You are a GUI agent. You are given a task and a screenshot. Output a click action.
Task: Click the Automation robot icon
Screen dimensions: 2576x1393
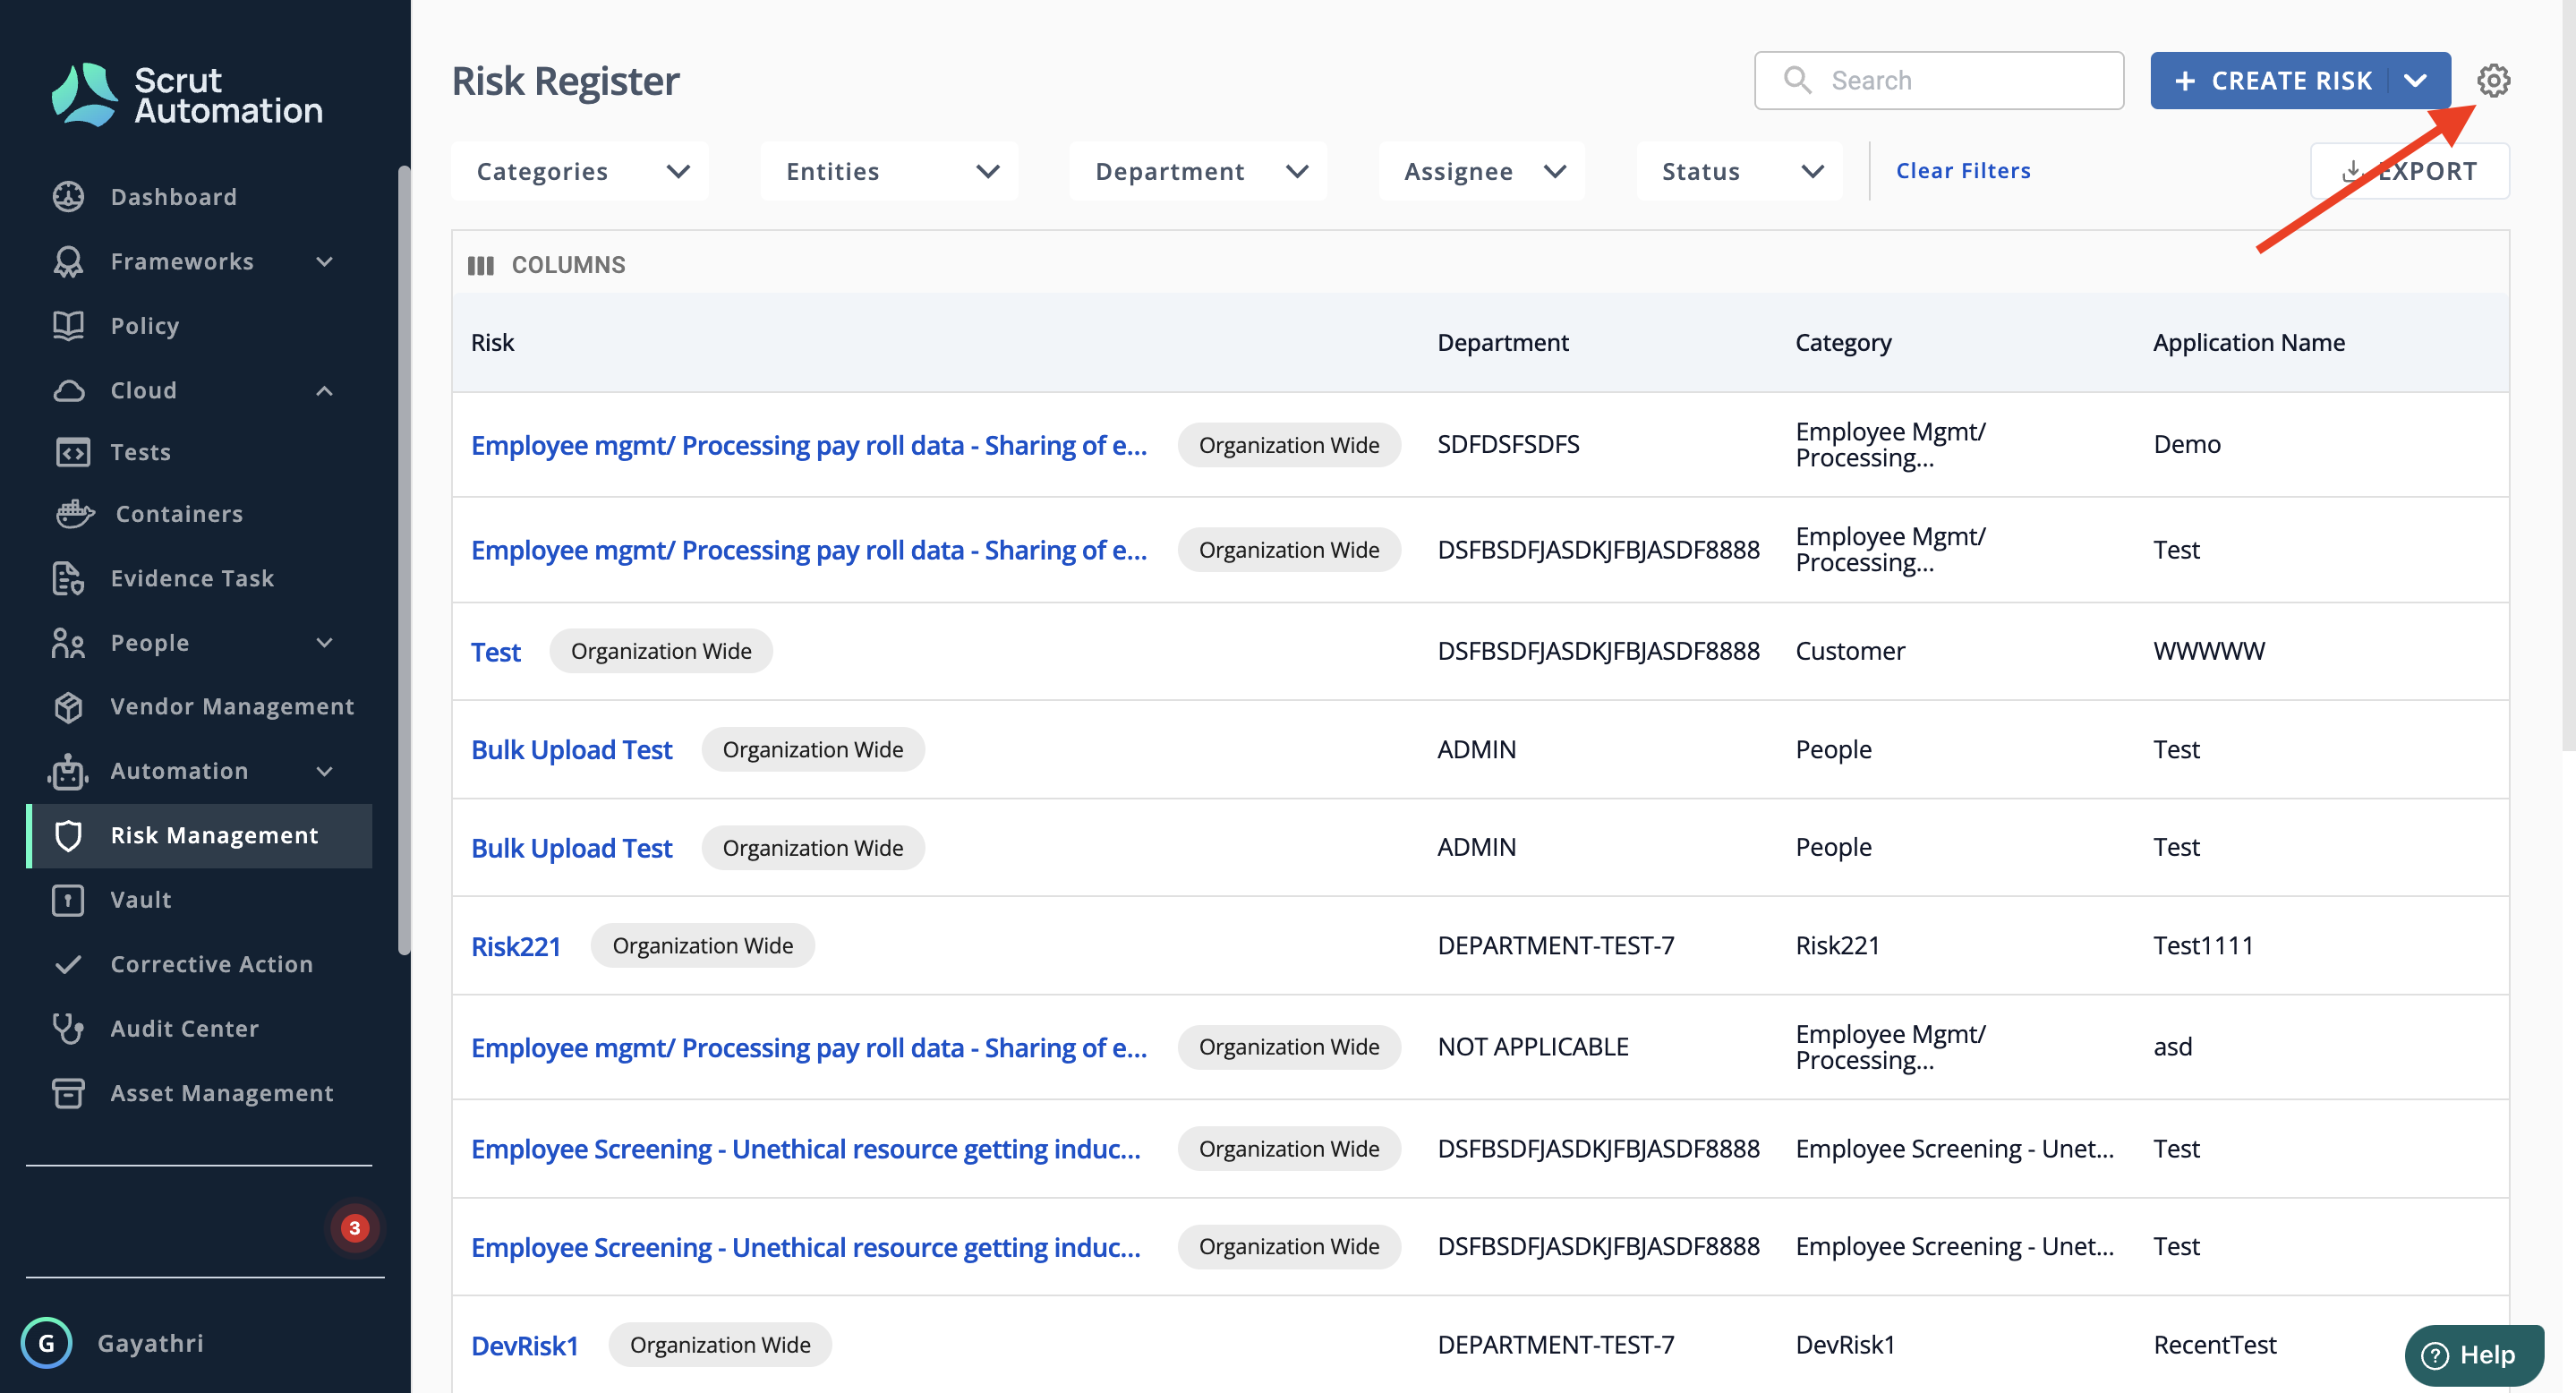tap(68, 771)
